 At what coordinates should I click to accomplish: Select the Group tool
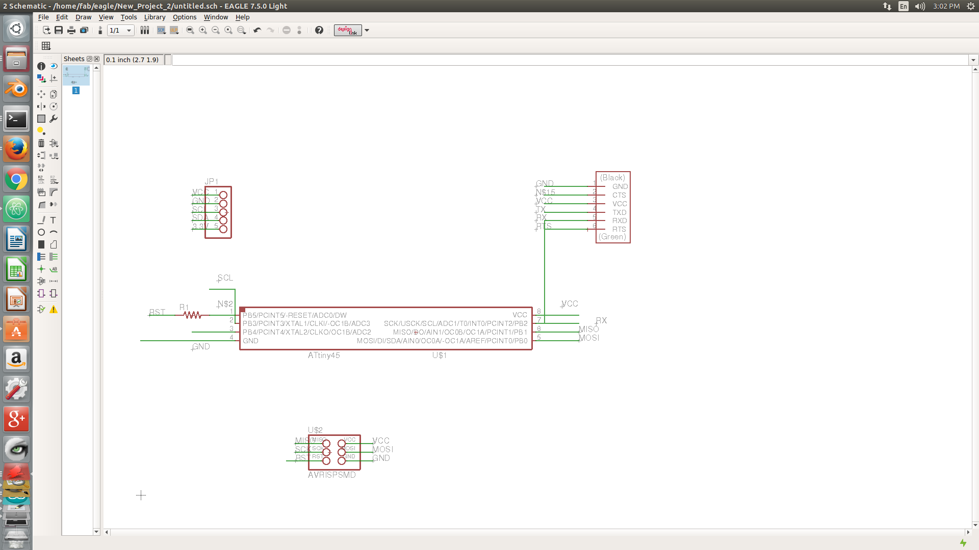pos(41,119)
